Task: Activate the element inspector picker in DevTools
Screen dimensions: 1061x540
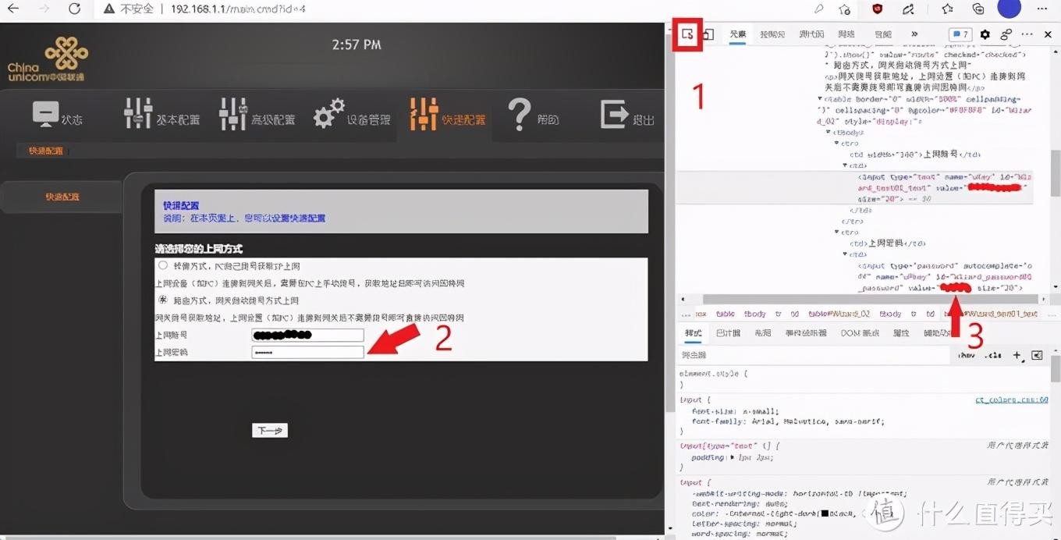Action: 687,34
